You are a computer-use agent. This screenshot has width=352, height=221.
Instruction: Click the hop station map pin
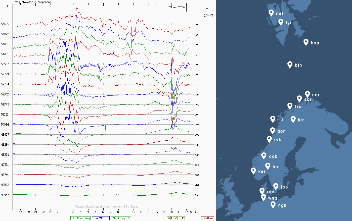pos(306,42)
